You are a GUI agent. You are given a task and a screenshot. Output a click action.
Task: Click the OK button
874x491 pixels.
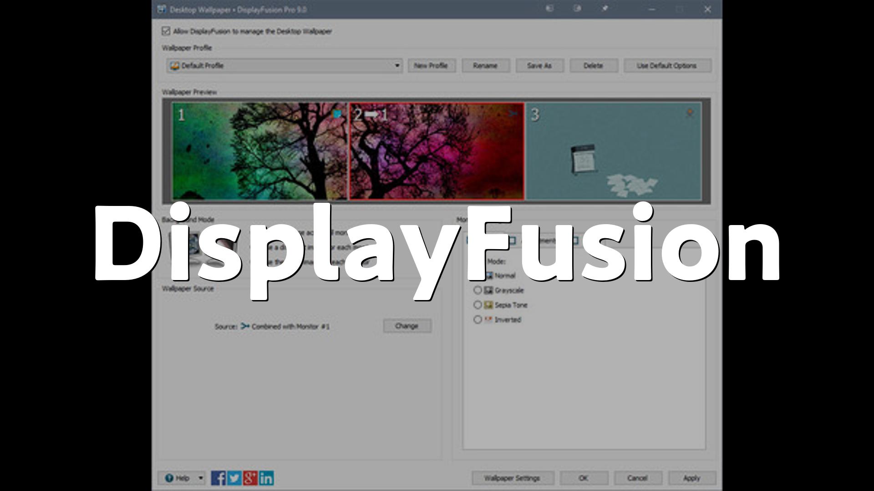pos(584,478)
